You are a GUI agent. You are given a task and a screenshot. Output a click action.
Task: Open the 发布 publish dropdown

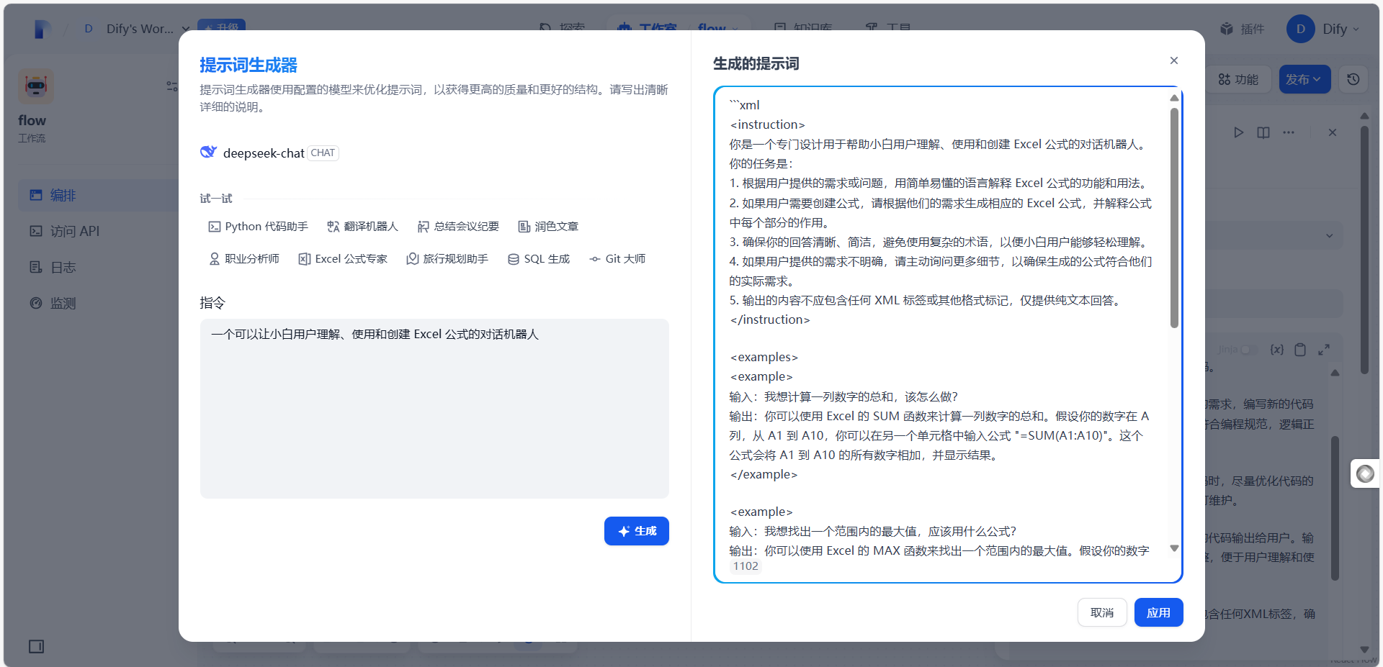1304,79
